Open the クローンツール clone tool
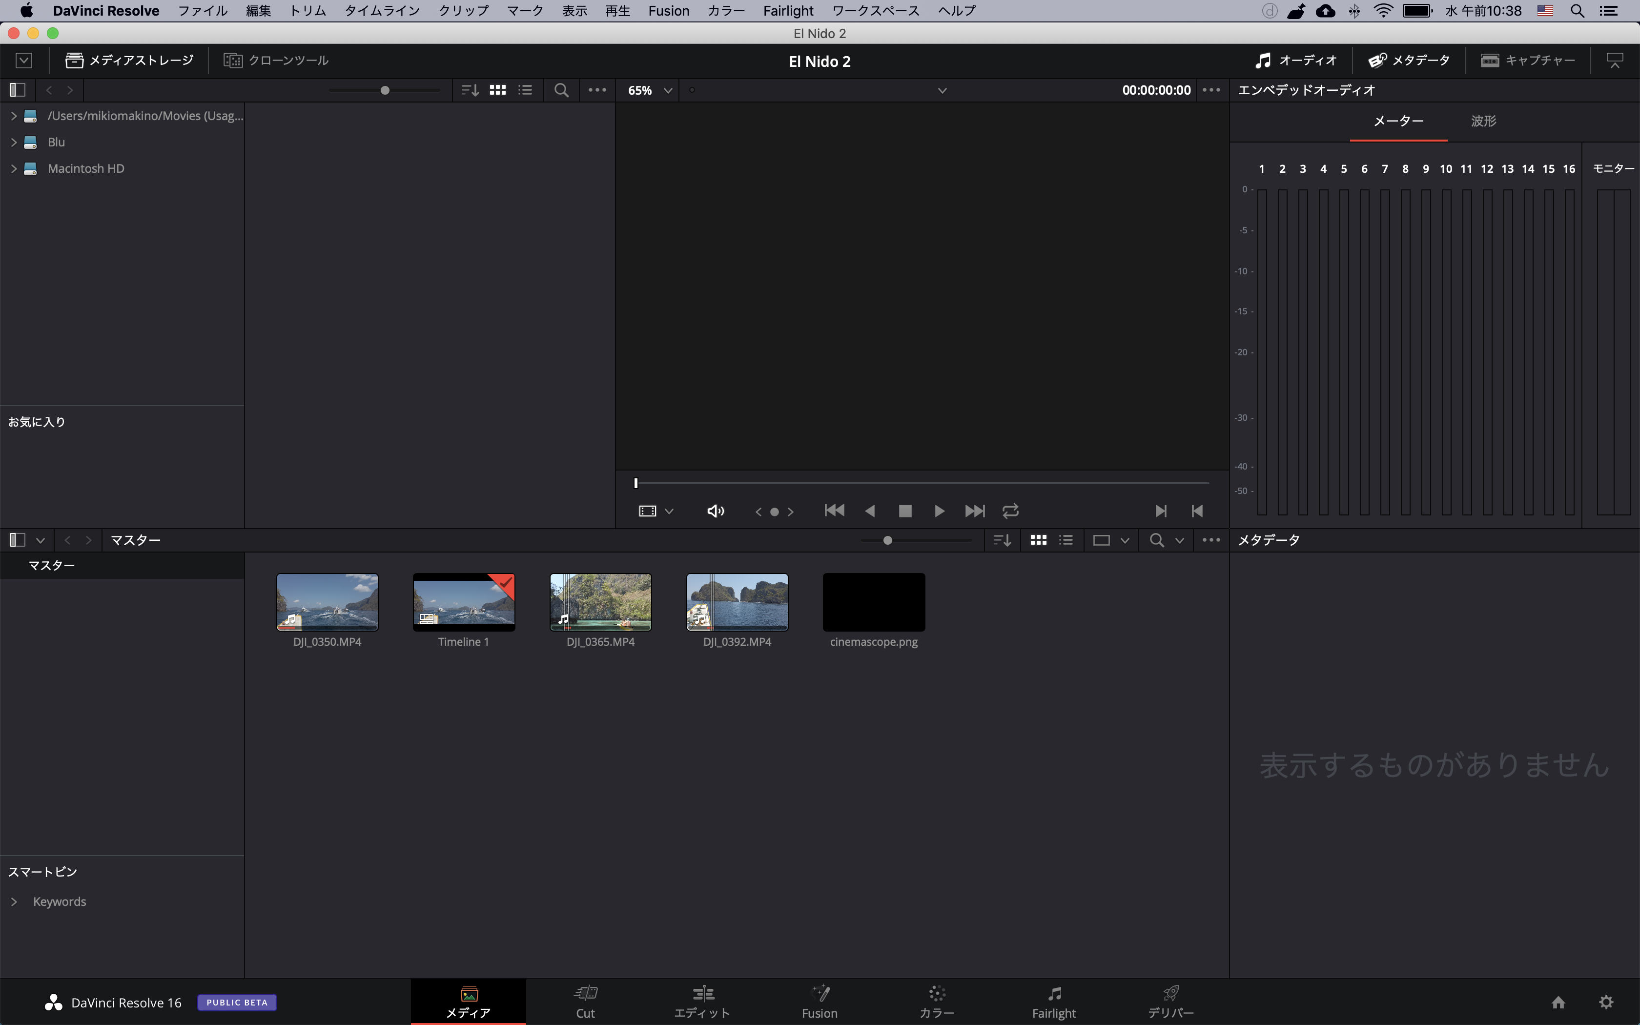The width and height of the screenshot is (1640, 1025). (x=276, y=61)
